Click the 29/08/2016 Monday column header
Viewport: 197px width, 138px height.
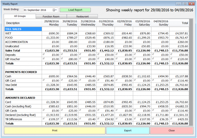click(51, 23)
